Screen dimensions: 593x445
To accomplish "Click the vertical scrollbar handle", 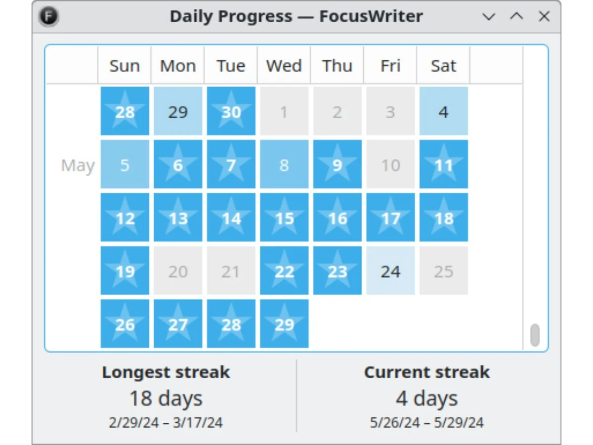I will click(535, 335).
